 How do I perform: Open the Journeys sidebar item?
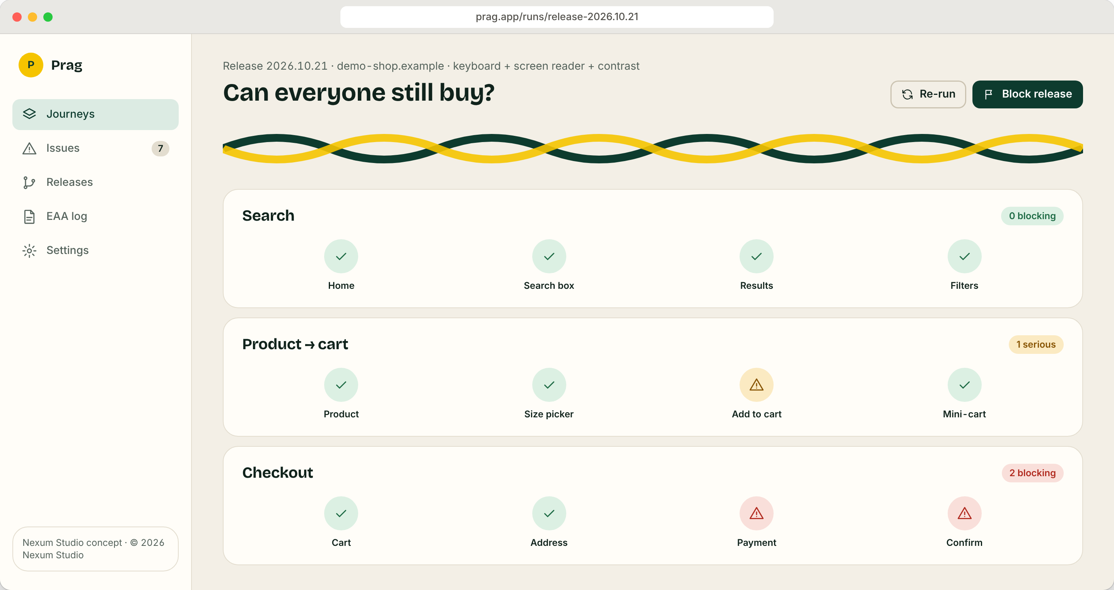(x=95, y=114)
